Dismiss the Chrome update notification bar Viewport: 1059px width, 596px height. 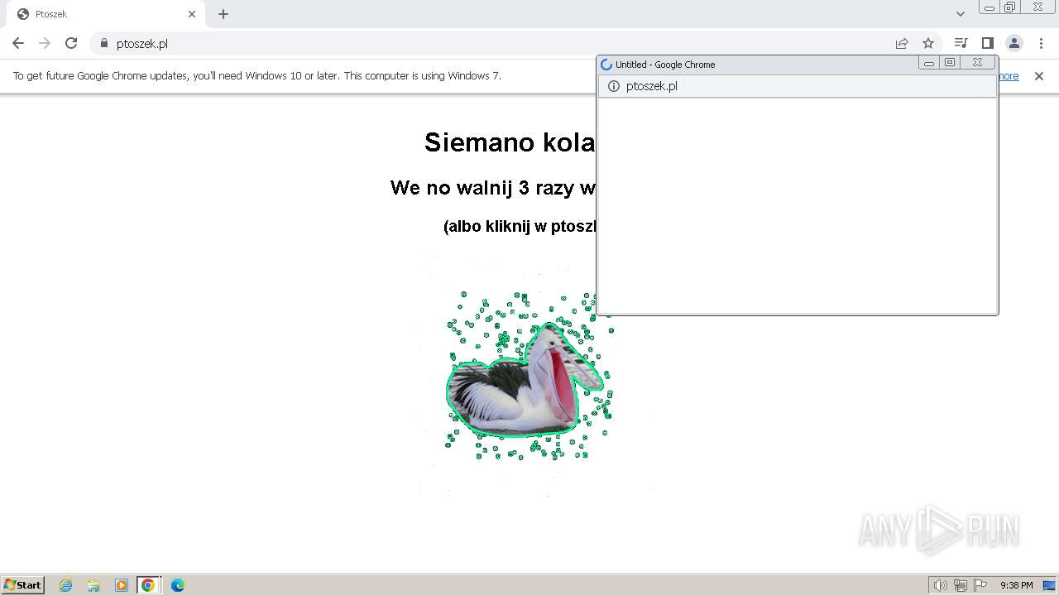click(1039, 75)
